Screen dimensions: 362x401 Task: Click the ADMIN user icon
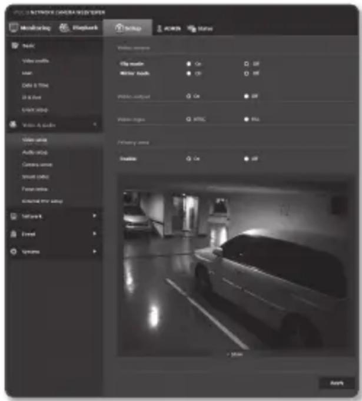coord(160,28)
